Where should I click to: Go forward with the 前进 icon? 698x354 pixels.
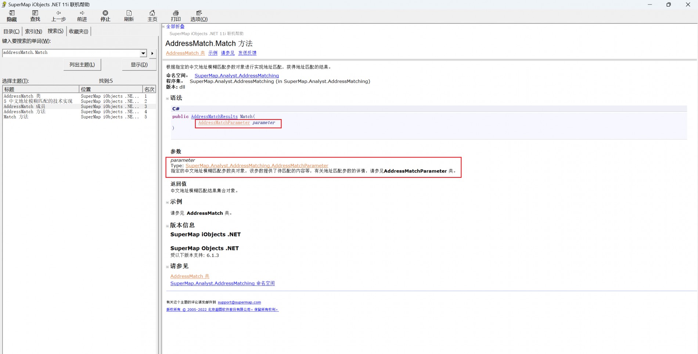point(82,16)
